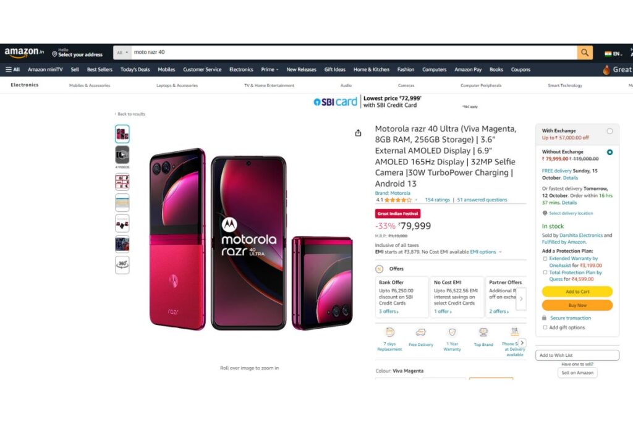Open Add to Wish List dropdown
The height and width of the screenshot is (422, 633).
577,355
